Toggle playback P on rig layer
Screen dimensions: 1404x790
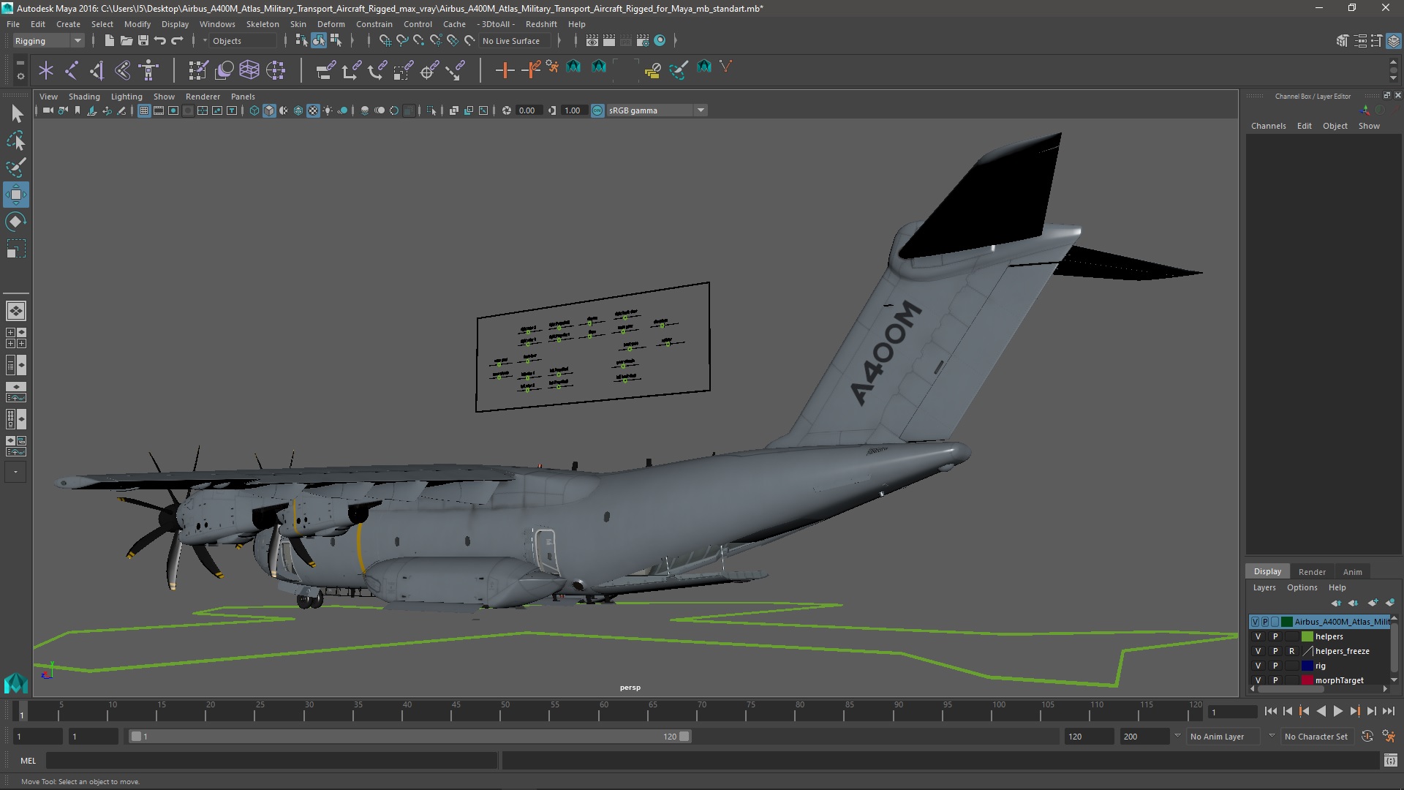[x=1275, y=666]
